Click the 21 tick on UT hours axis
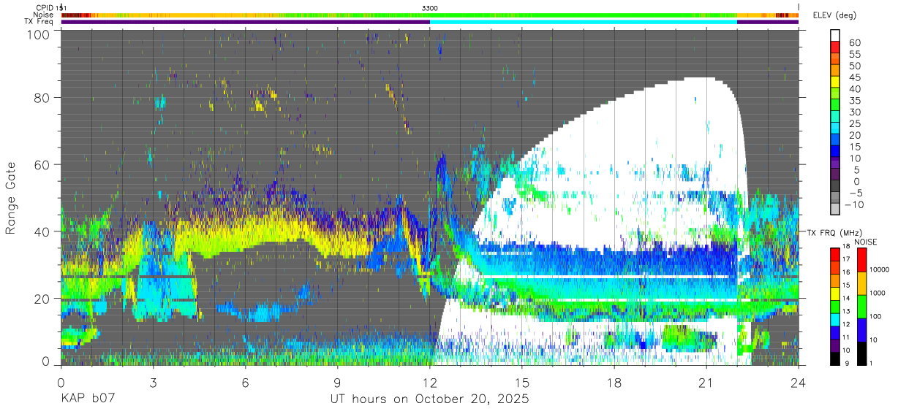 pyautogui.click(x=706, y=383)
